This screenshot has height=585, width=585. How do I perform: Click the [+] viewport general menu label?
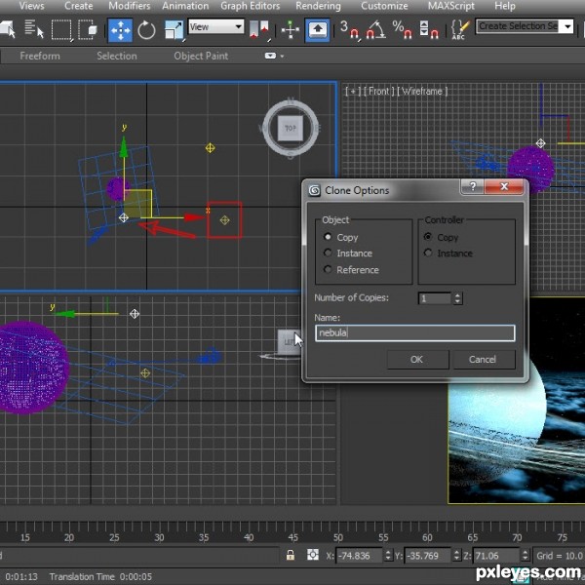(353, 92)
